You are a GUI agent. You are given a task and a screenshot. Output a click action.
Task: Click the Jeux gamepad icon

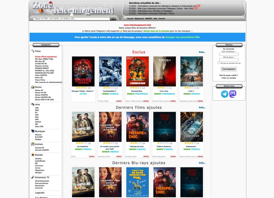[x=33, y=104]
